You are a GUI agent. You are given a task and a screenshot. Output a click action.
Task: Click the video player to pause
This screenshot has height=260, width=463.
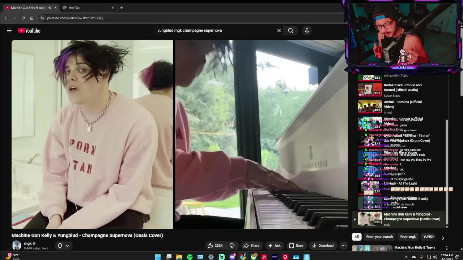click(179, 134)
